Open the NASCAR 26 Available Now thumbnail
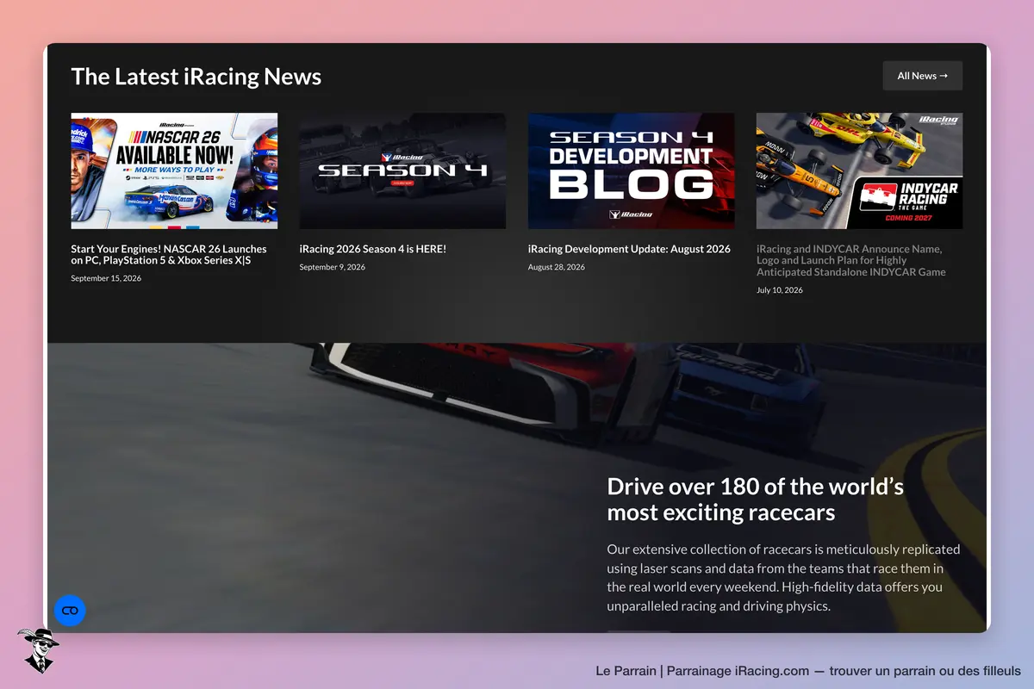Viewport: 1034px width, 689px height. tap(174, 171)
